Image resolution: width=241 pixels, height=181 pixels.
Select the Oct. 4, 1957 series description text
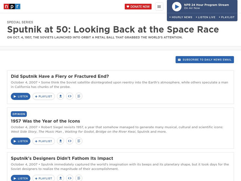click(x=95, y=37)
